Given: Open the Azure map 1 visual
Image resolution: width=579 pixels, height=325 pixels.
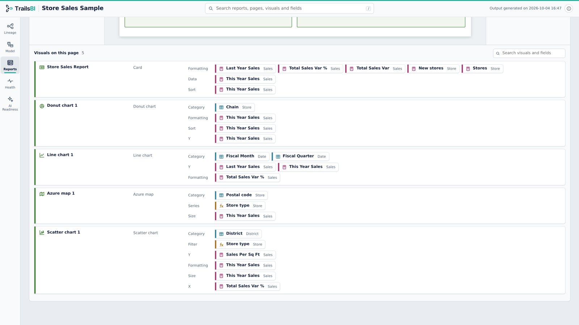Looking at the screenshot, I should [x=61, y=193].
